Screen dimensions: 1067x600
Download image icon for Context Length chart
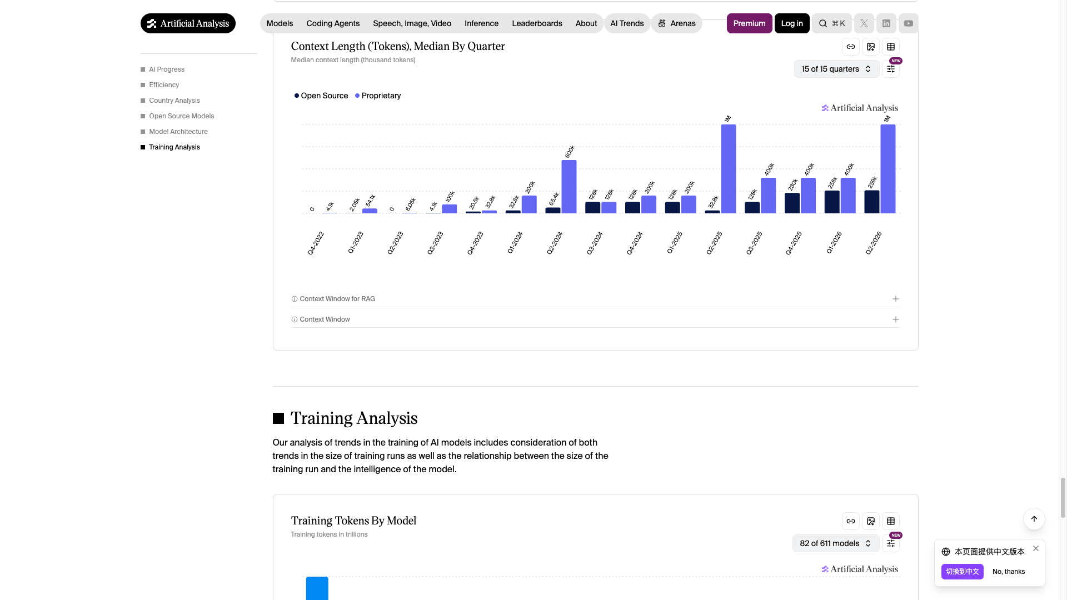point(871,47)
